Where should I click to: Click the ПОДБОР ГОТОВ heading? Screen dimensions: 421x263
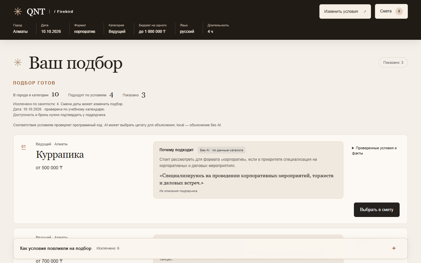34,83
